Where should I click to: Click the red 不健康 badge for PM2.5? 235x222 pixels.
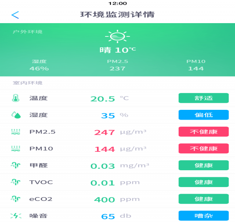pos(204,132)
